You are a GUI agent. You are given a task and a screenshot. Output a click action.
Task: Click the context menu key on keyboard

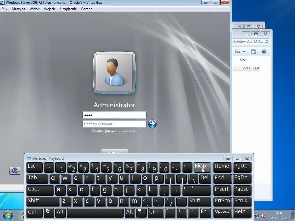[x=141, y=213]
